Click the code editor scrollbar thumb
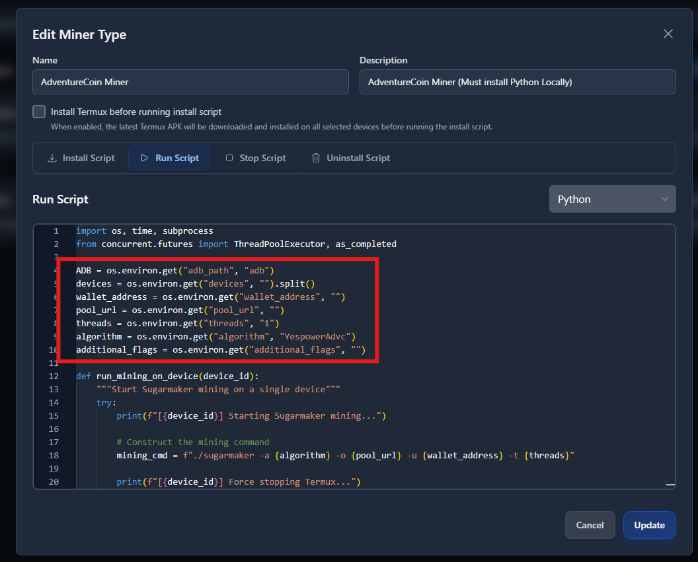The height and width of the screenshot is (562, 698). pos(670,485)
